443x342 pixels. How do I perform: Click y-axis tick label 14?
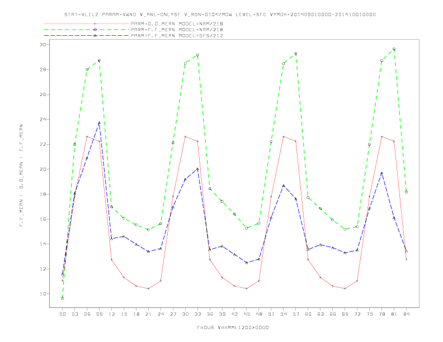[x=43, y=244]
